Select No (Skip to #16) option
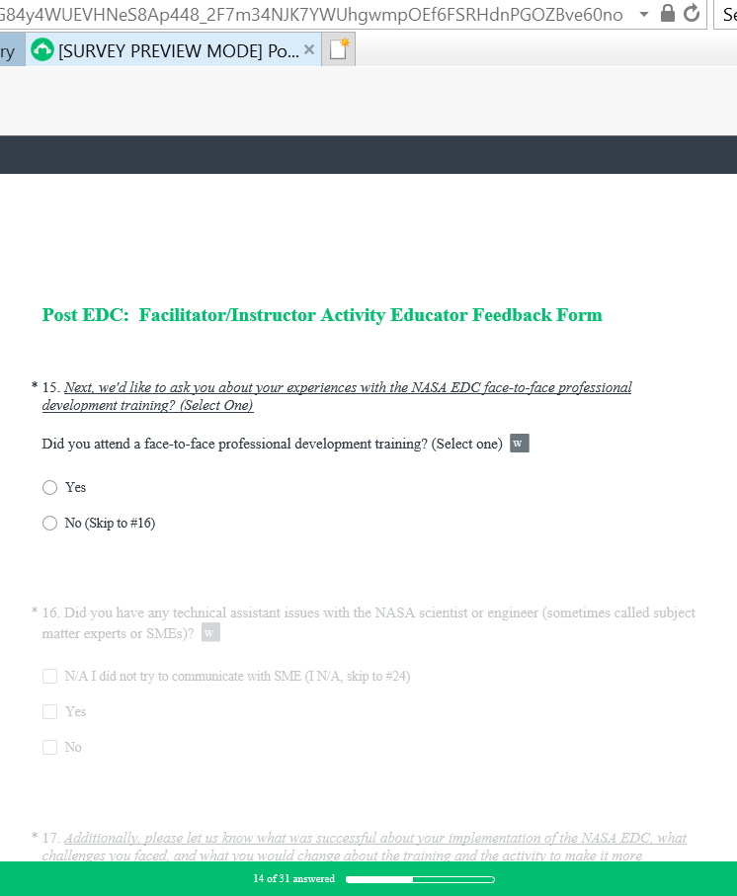Viewport: 737px width, 896px height. click(49, 524)
